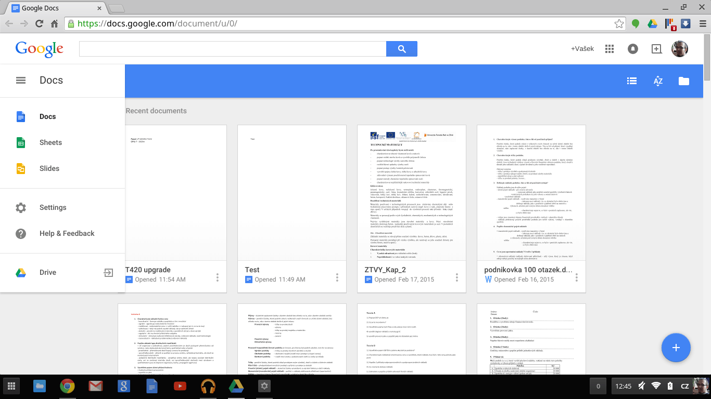Go to browser home page

[x=54, y=23]
